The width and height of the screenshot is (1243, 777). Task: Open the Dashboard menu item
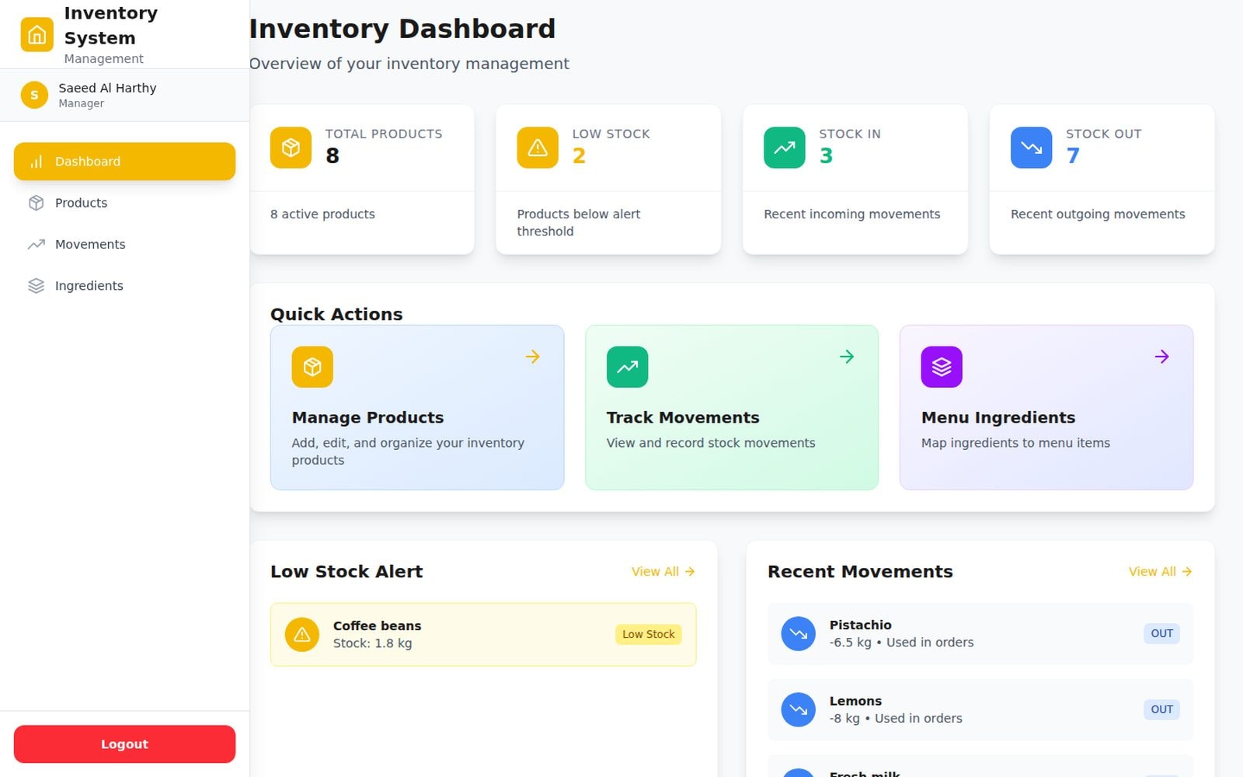click(x=124, y=162)
